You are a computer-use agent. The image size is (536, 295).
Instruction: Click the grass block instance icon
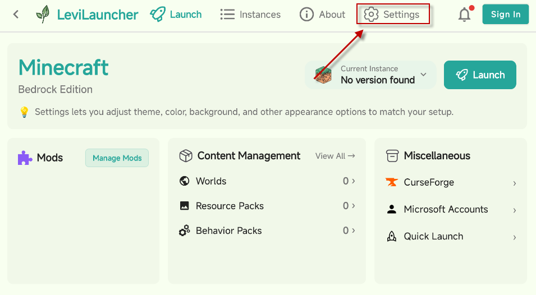pyautogui.click(x=323, y=75)
